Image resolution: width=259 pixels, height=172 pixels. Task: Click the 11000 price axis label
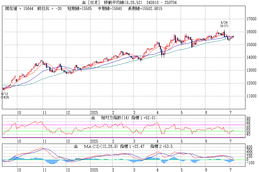[252, 96]
